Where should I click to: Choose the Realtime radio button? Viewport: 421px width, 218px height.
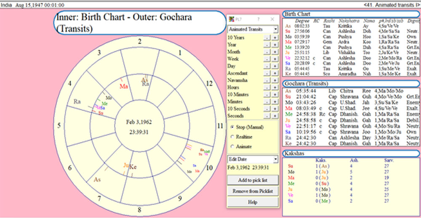232,137
